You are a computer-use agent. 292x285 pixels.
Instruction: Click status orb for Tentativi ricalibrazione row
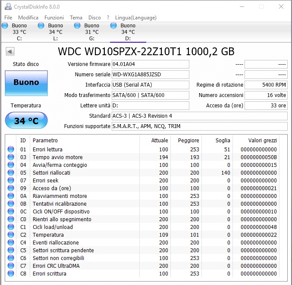(11, 204)
